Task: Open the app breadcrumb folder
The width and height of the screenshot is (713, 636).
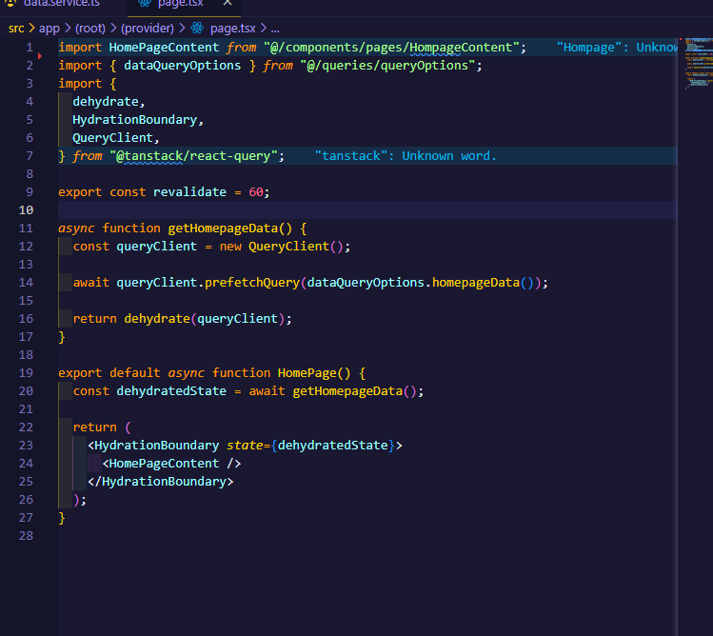Action: (50, 29)
